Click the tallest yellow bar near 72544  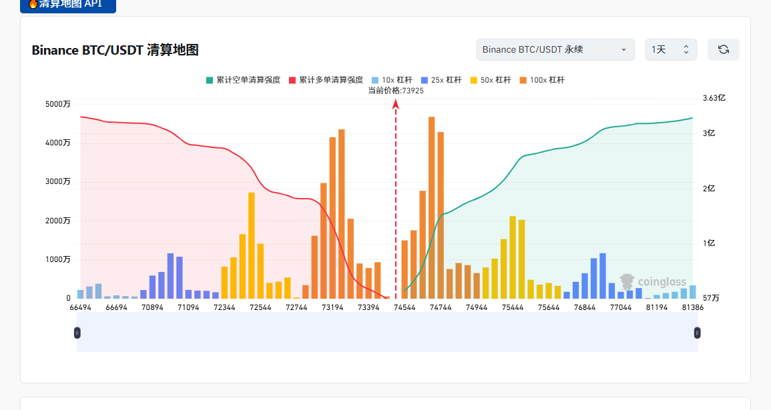(x=251, y=245)
